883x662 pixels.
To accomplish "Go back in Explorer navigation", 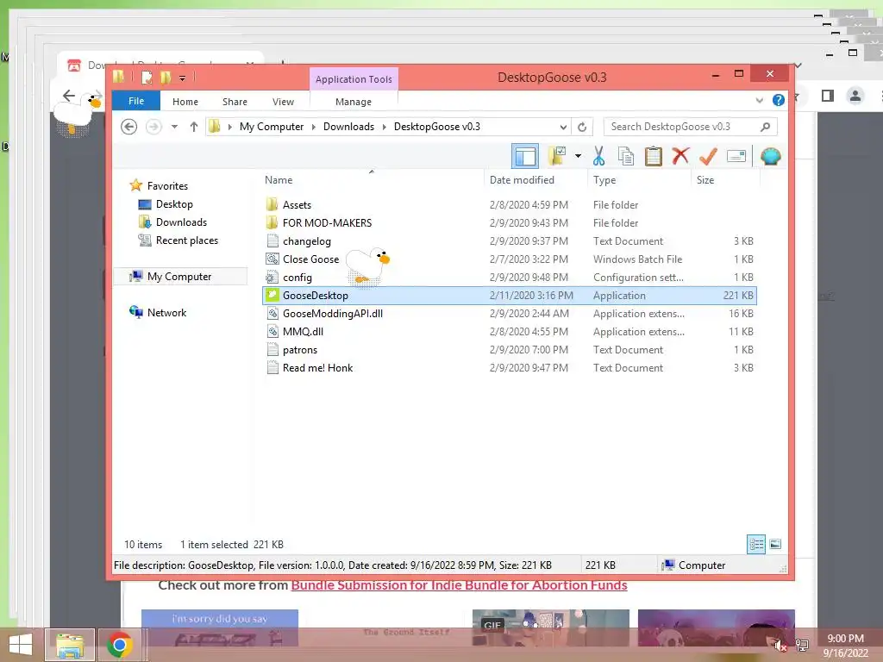I will [129, 127].
